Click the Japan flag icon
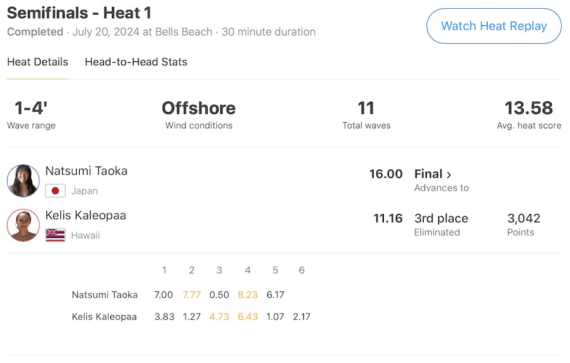 55,191
